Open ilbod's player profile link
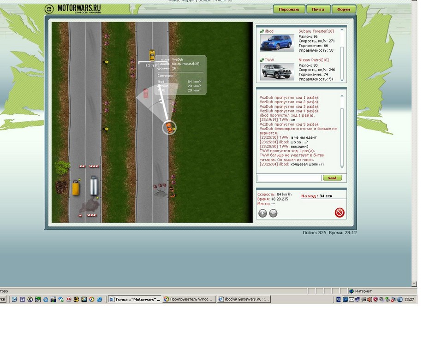429x343 pixels. 269,31
